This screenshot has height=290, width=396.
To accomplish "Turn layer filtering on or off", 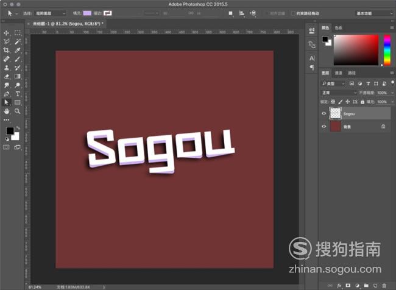I will (392, 83).
